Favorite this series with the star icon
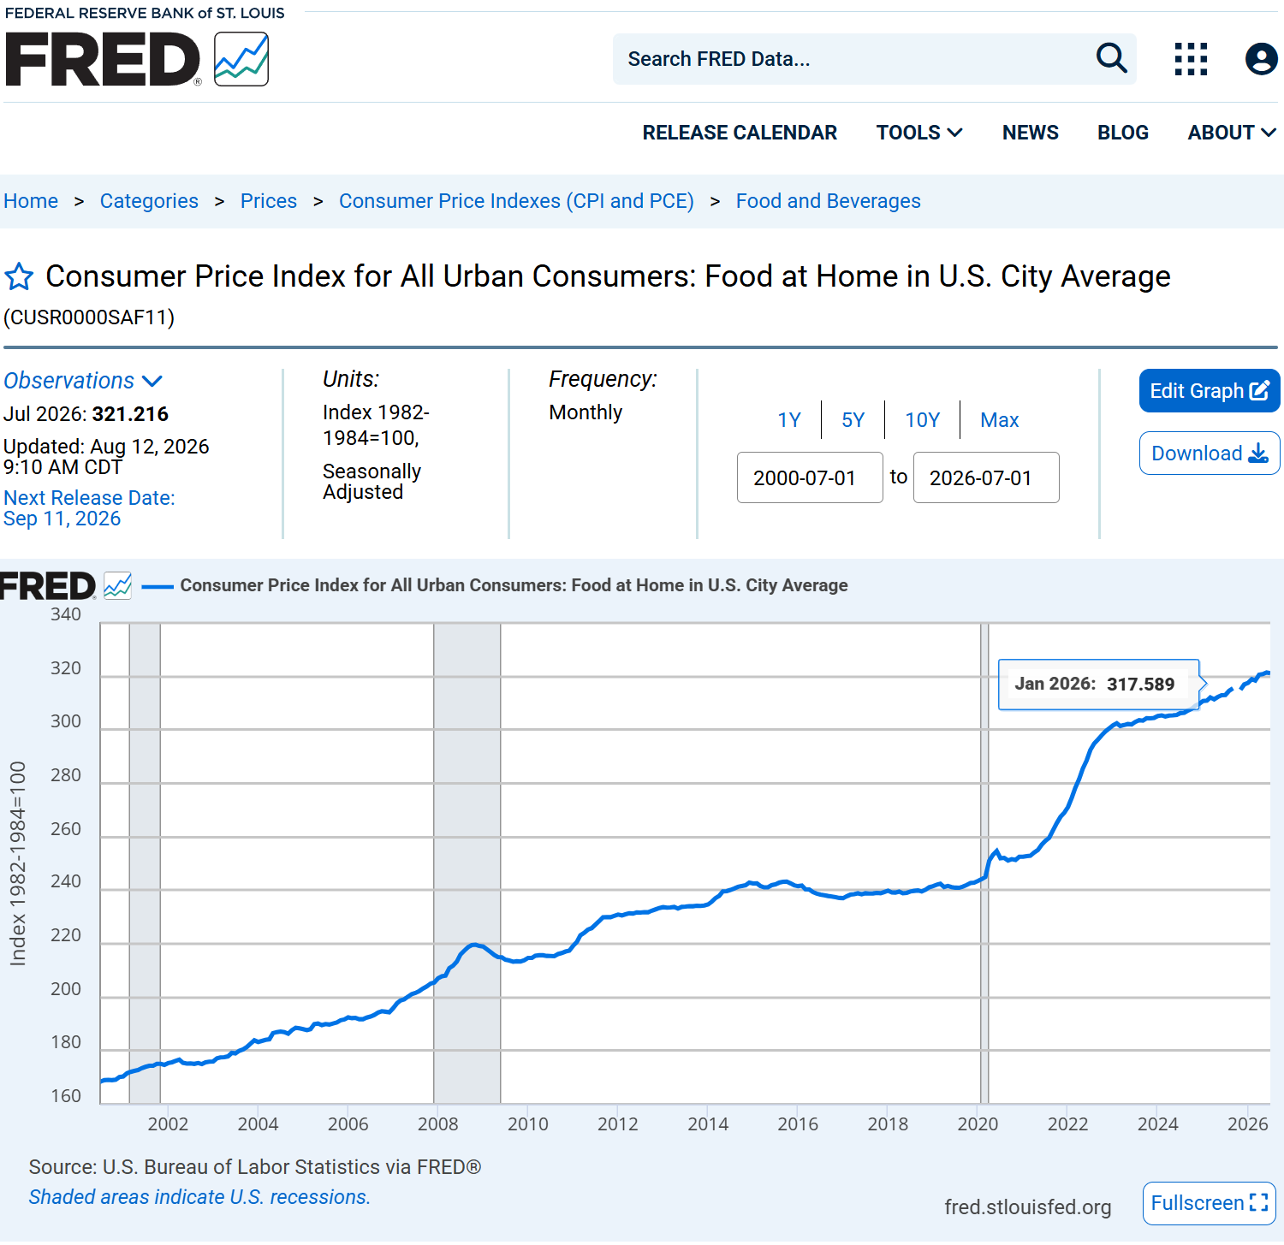Image resolution: width=1284 pixels, height=1245 pixels. [x=19, y=276]
